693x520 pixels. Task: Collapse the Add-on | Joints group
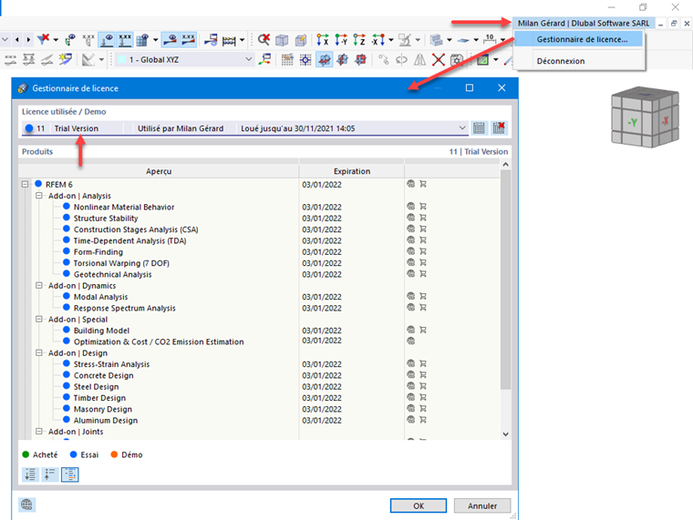click(x=39, y=432)
